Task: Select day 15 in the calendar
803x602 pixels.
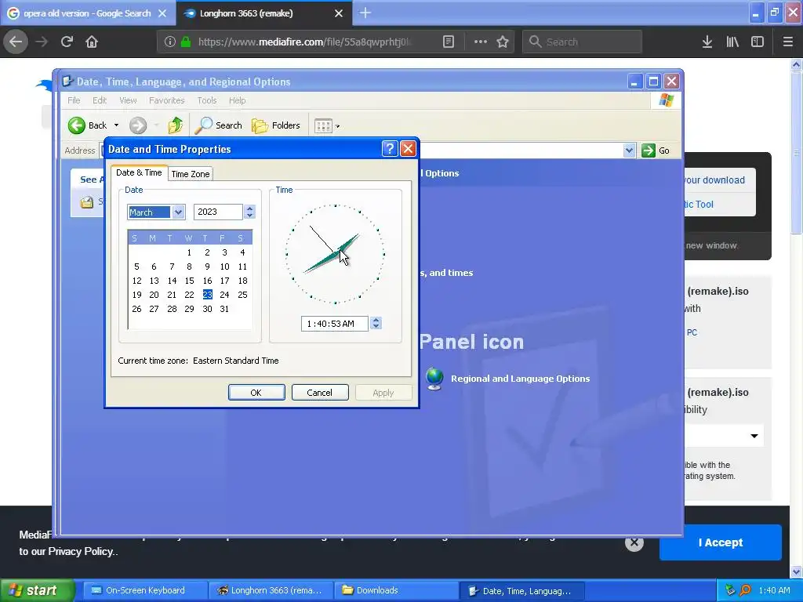Action: click(x=190, y=281)
